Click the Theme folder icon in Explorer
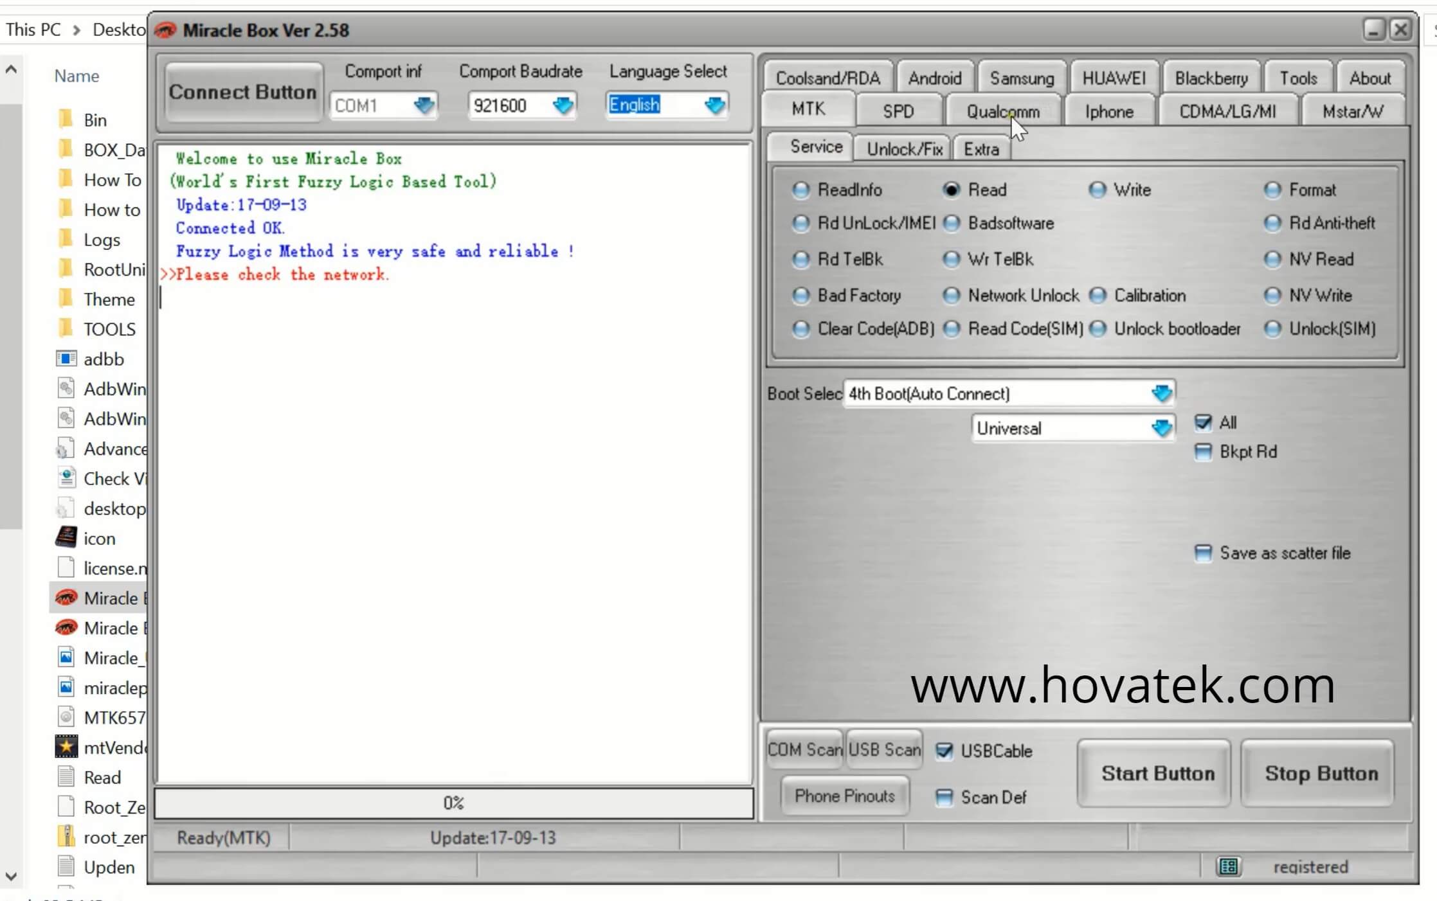 (66, 299)
